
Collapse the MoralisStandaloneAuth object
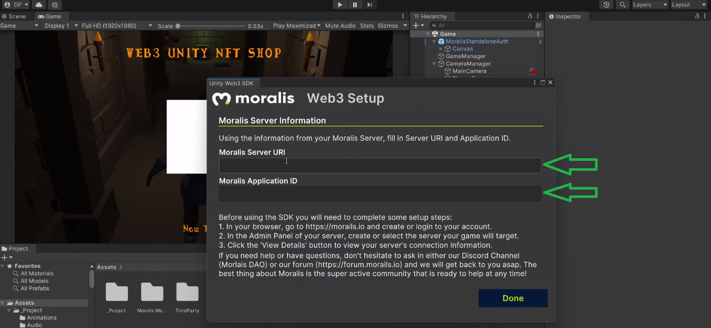tap(434, 41)
